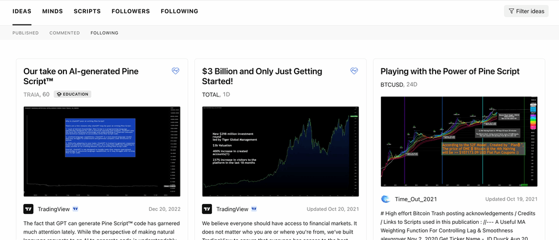Open 'Playing with the Power of Pine Script' title

pyautogui.click(x=450, y=71)
